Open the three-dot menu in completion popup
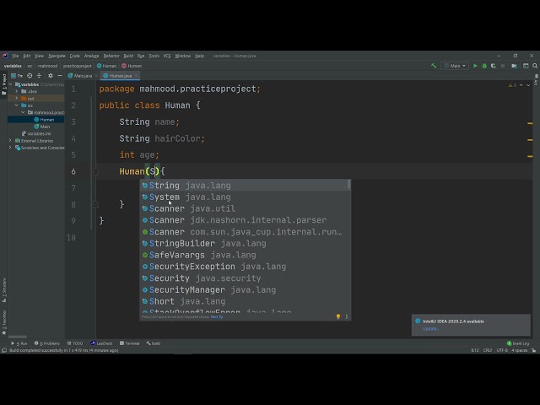The height and width of the screenshot is (405, 540). click(x=347, y=316)
